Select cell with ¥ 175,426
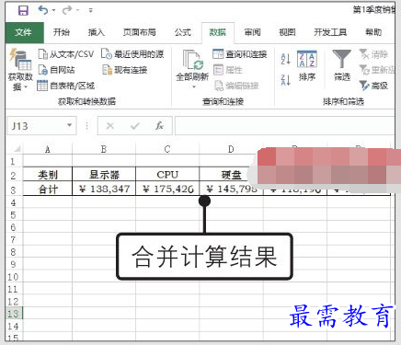401x345 pixels. click(x=167, y=189)
